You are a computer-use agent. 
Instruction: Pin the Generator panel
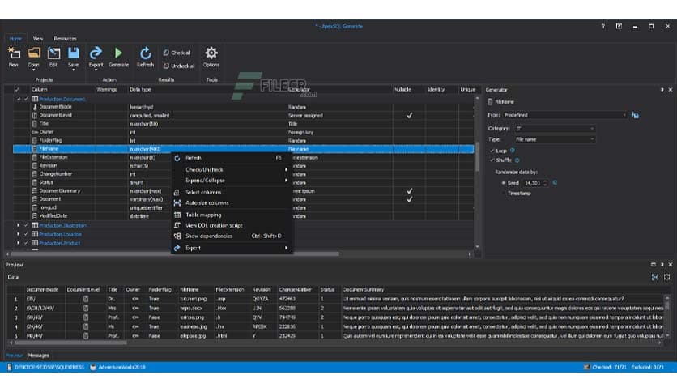(x=662, y=90)
